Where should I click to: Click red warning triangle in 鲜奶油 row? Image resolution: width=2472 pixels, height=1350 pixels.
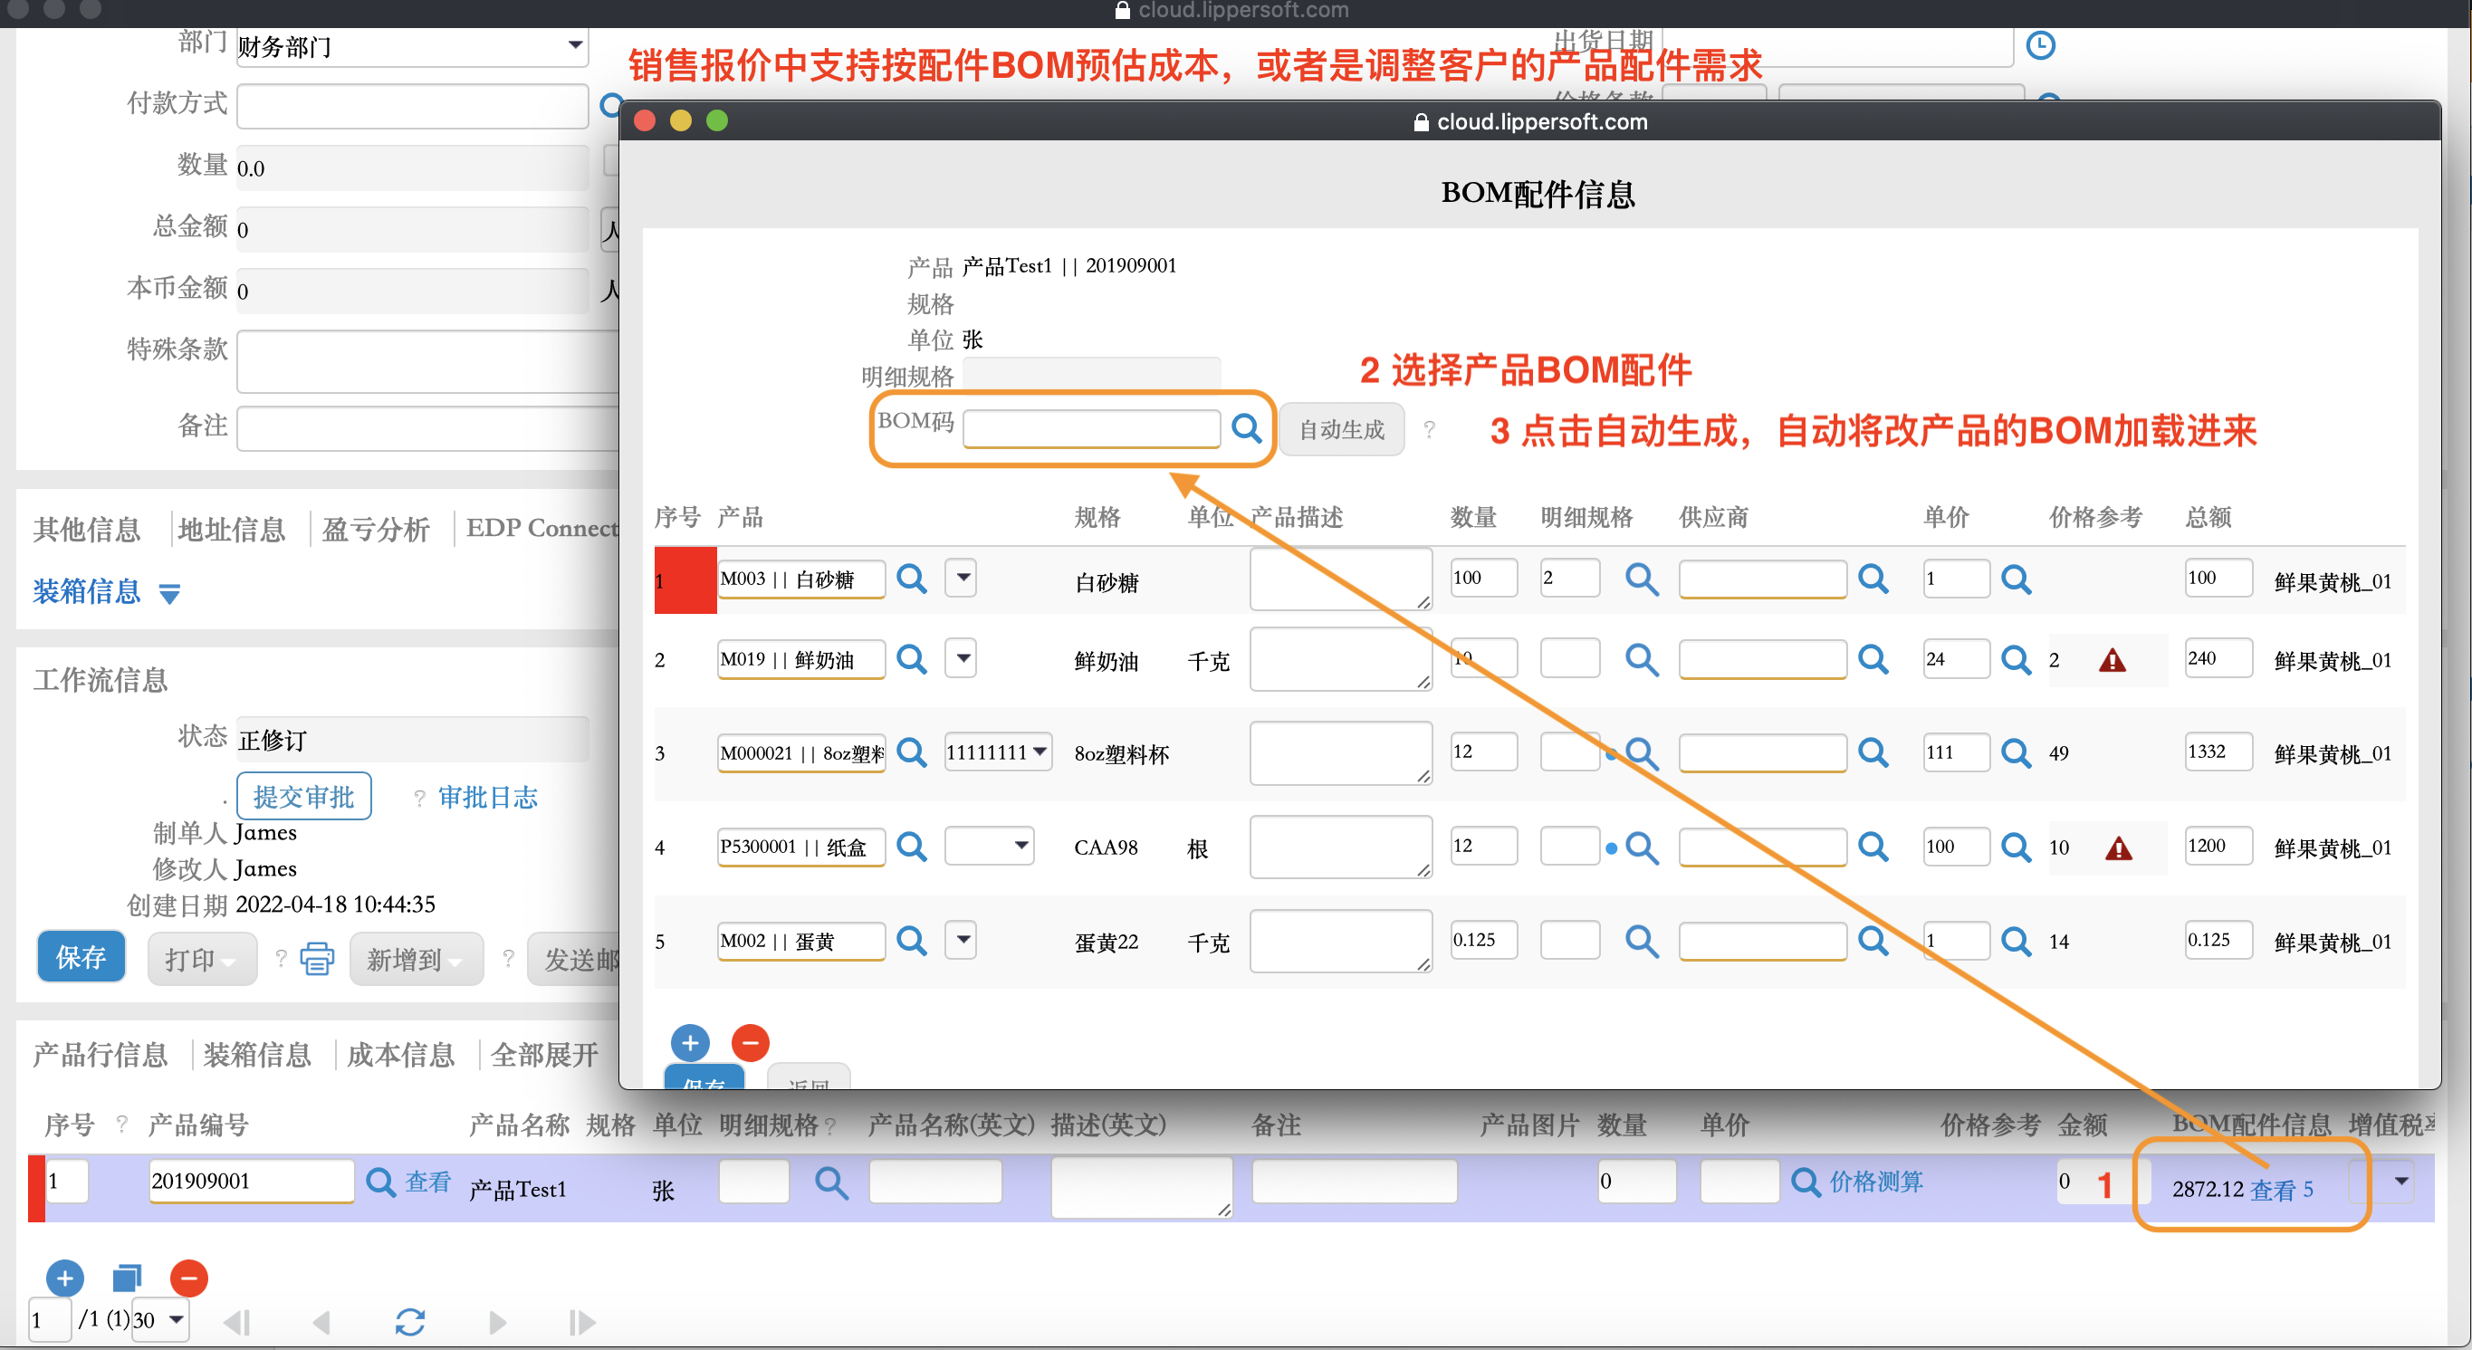[x=2112, y=660]
